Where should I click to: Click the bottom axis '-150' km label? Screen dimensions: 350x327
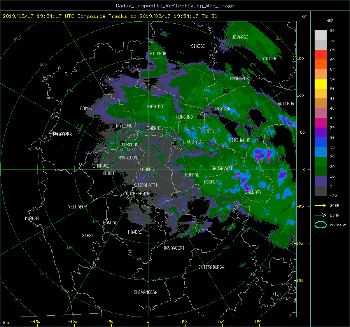[x=35, y=322]
